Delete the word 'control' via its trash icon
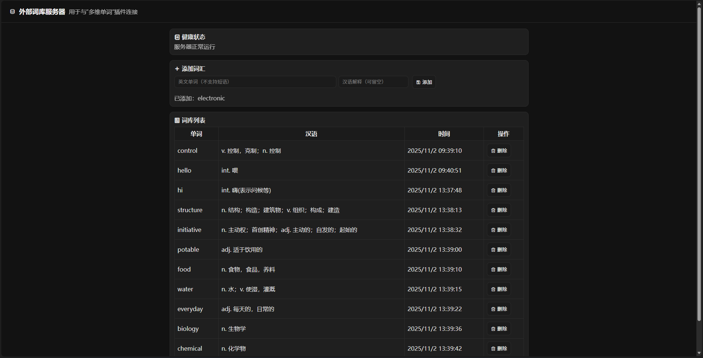The height and width of the screenshot is (358, 703). (493, 151)
